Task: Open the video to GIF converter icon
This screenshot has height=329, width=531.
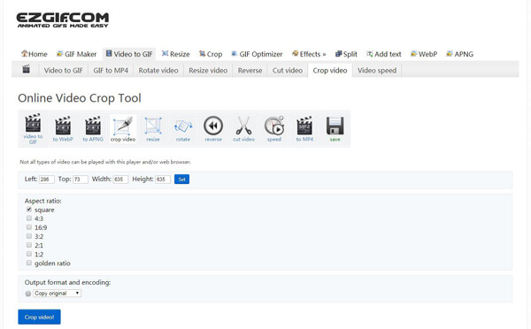Action: (33, 129)
